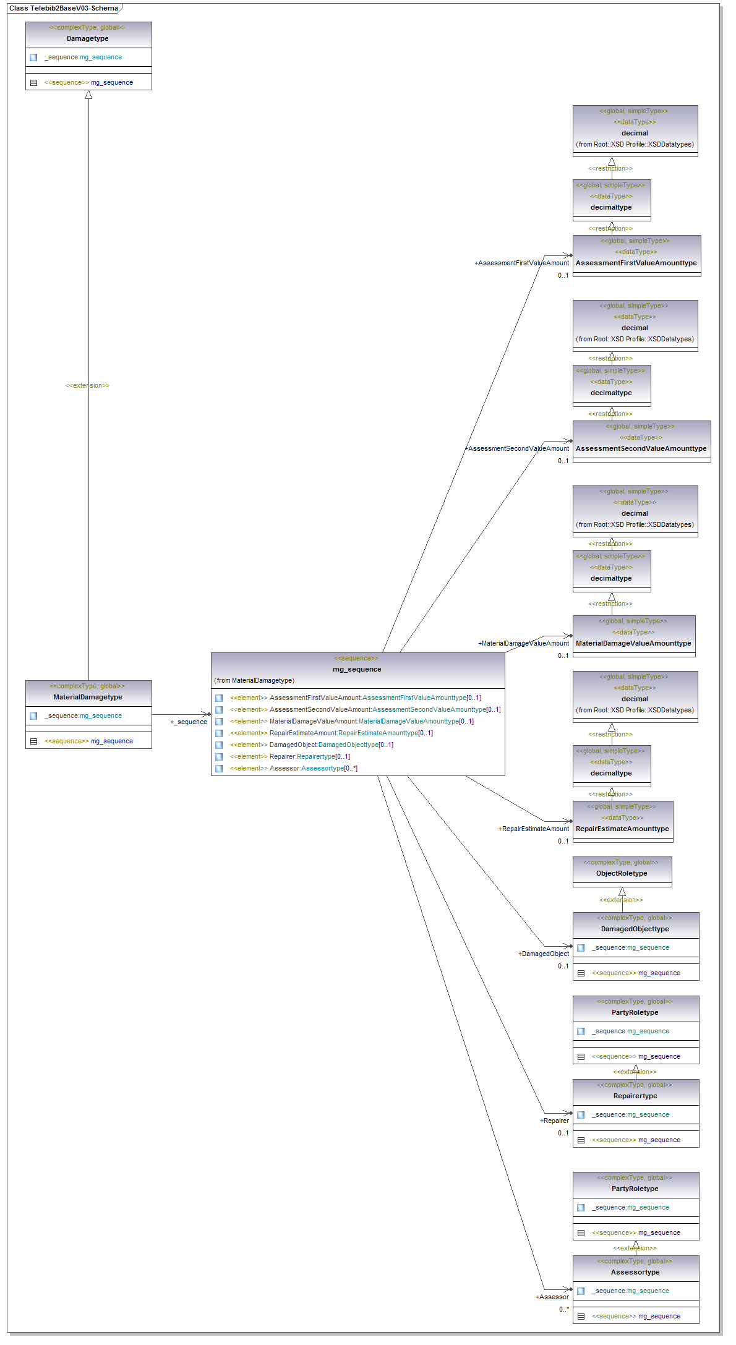
Task: Open the RepairEstimateAmounttype type link in mg_sequence
Action: pos(378,733)
